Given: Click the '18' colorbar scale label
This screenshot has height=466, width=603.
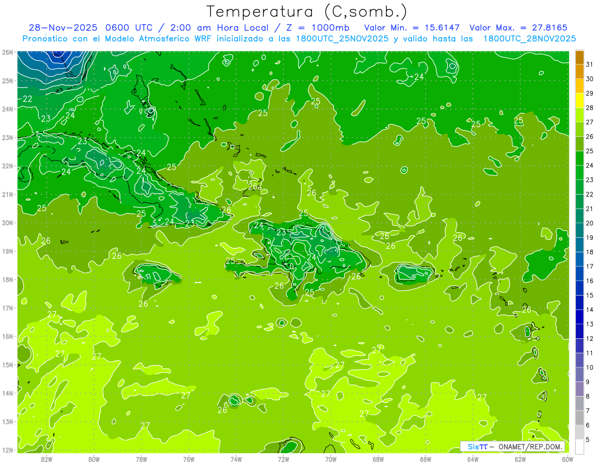Looking at the screenshot, I should tap(590, 252).
